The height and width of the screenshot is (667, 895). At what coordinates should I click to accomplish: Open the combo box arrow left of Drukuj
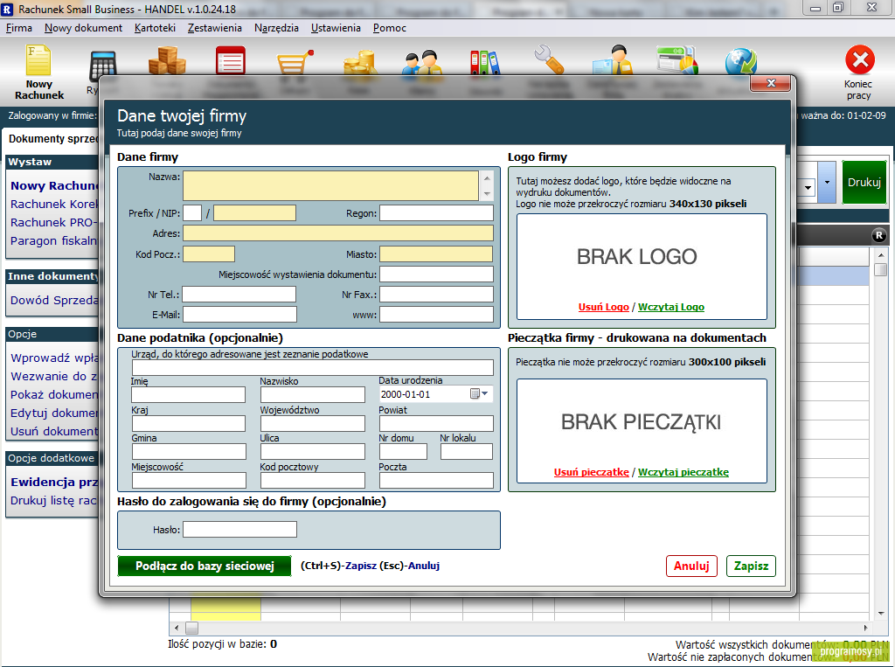click(x=808, y=187)
